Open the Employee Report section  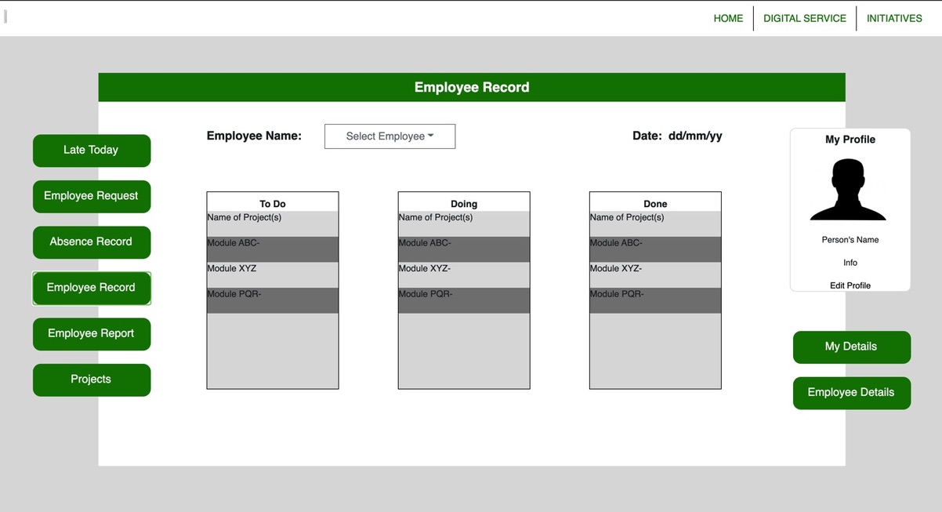pyautogui.click(x=92, y=334)
